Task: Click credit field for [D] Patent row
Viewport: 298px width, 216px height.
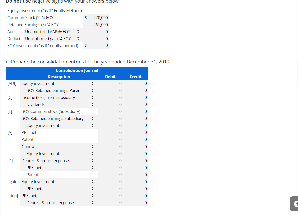Action: click(x=136, y=175)
